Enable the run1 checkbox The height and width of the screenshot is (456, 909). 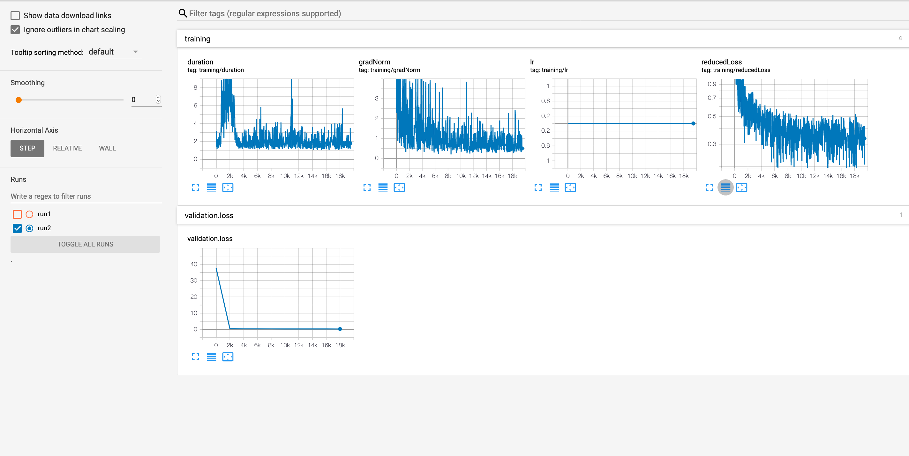click(x=17, y=214)
